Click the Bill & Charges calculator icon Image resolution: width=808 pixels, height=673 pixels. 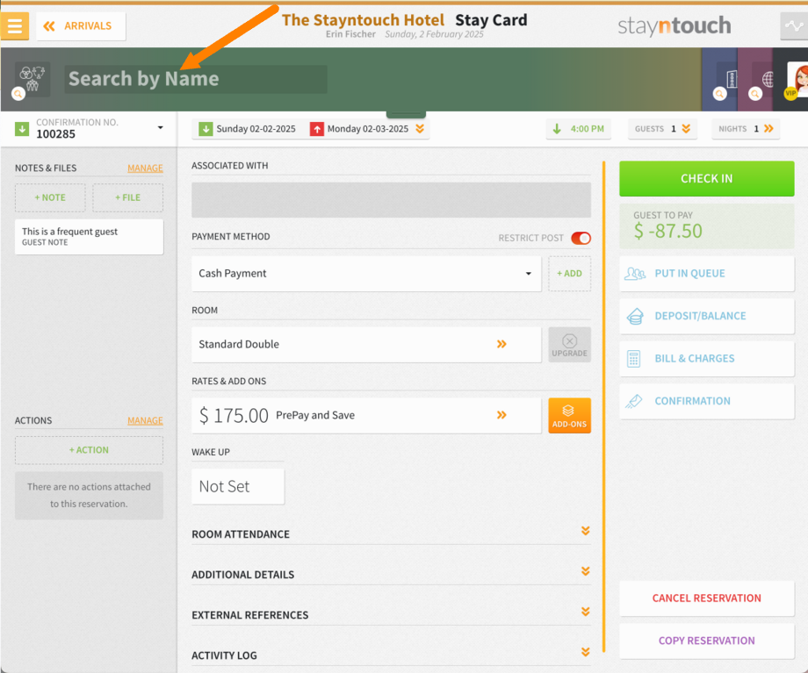(x=634, y=359)
